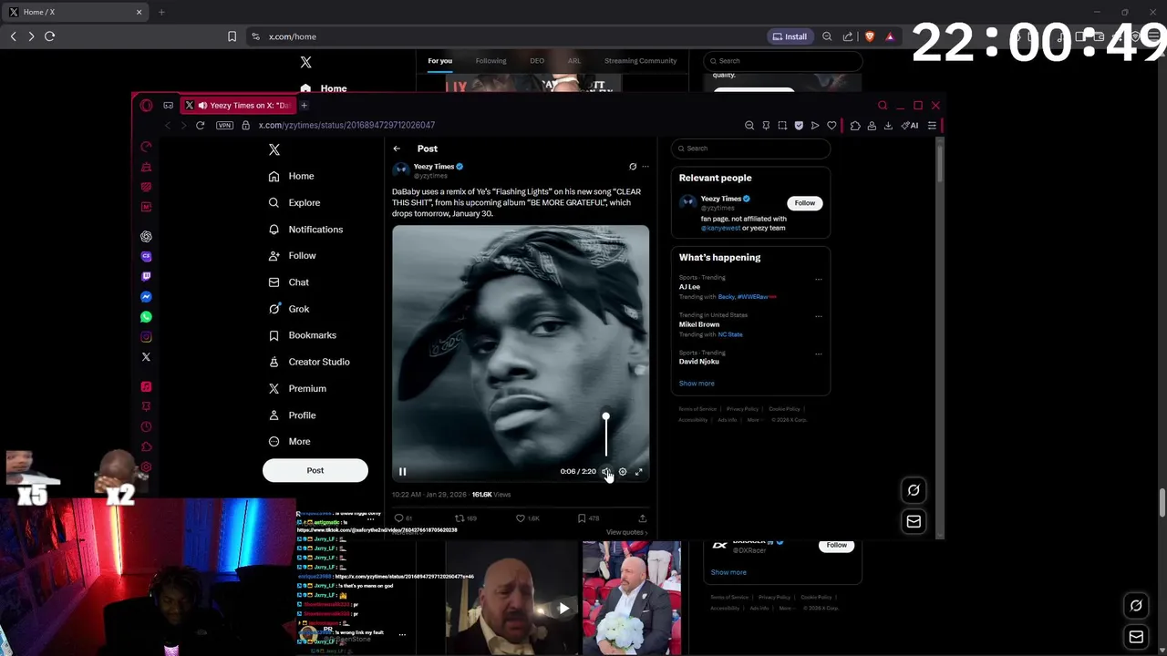Click the Install button in background browser
Screen dimensions: 1167x656
790,36
